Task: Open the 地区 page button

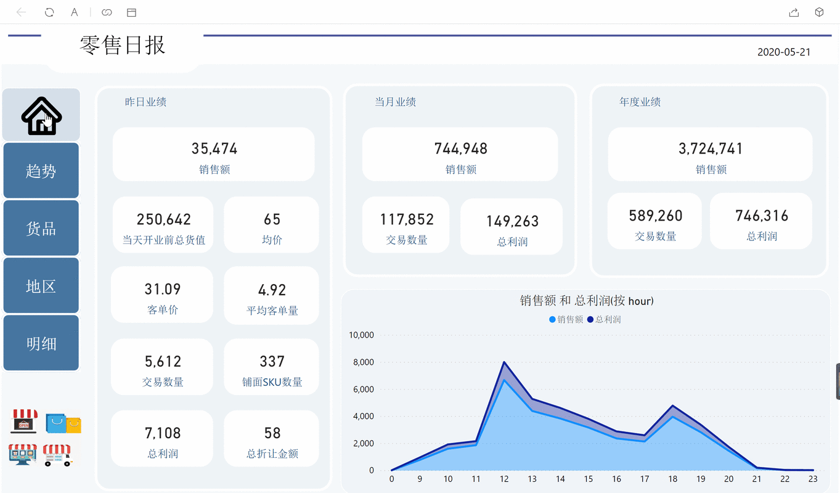Action: coord(41,285)
